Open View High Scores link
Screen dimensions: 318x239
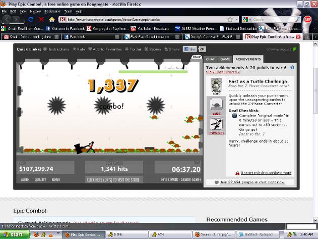(223, 72)
